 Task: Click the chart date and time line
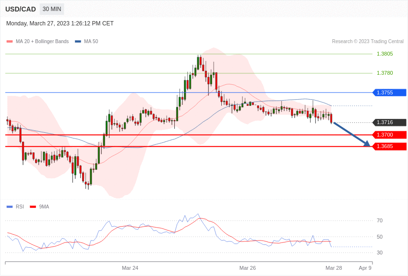click(x=60, y=23)
